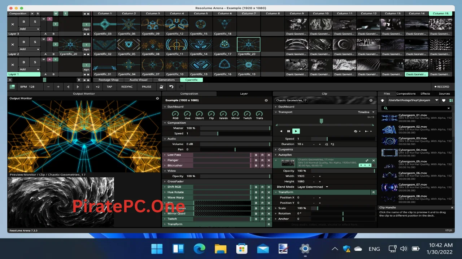Viewport: 462px width, 259px height.
Task: Adjust the composition Master slider
Action: click(x=235, y=128)
